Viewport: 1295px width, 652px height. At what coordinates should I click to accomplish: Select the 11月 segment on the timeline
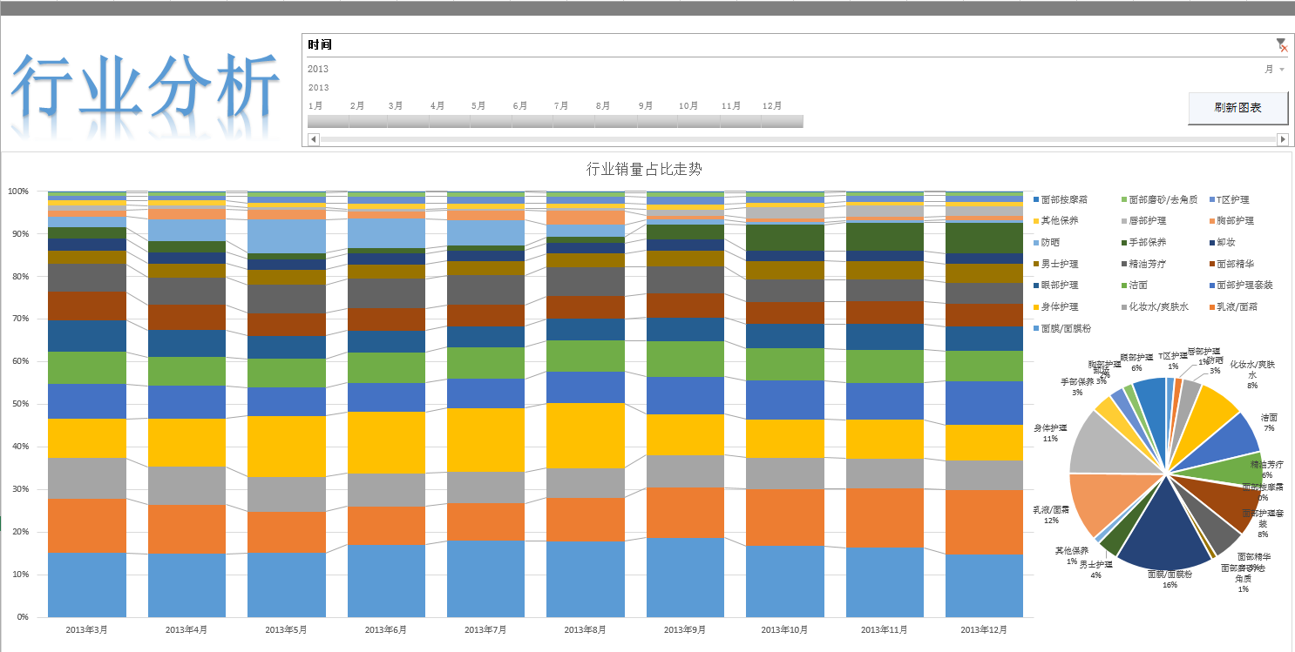point(741,121)
